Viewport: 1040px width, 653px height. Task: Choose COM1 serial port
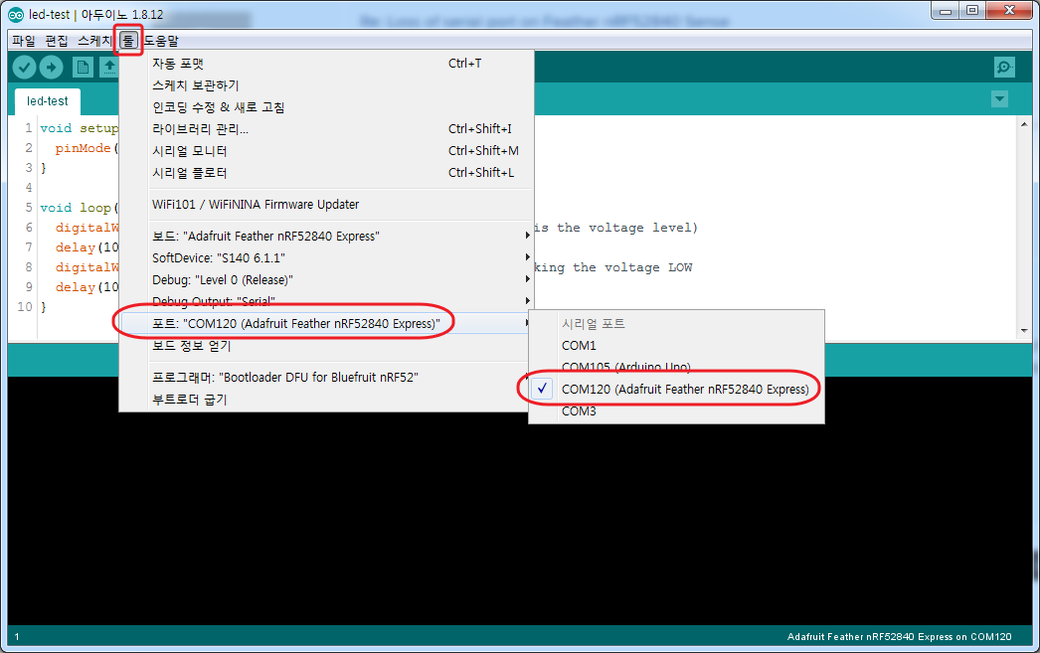[676, 346]
